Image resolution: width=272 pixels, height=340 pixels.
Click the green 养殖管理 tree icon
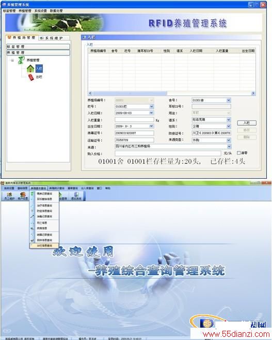click(x=21, y=60)
